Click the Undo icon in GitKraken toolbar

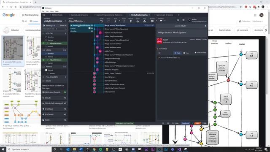[x=102, y=21]
